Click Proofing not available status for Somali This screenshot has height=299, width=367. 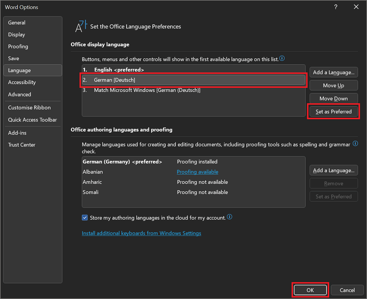tap(202, 192)
